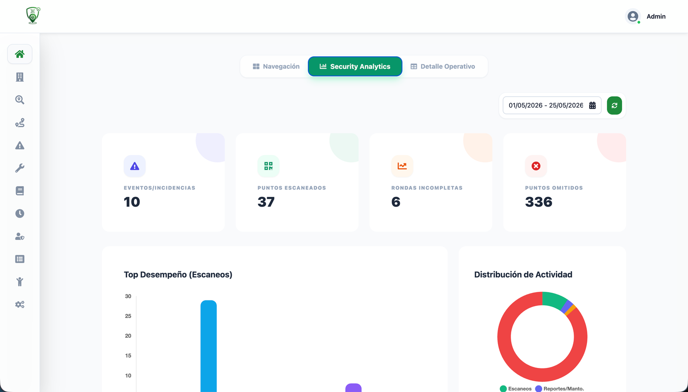Switch to the Detalle Operativo tab
The width and height of the screenshot is (688, 392).
[x=443, y=67]
